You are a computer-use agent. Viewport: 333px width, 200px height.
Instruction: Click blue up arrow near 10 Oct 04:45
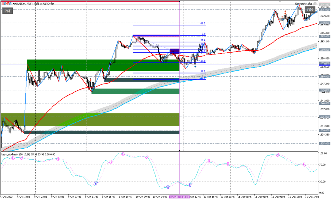tap(168, 187)
